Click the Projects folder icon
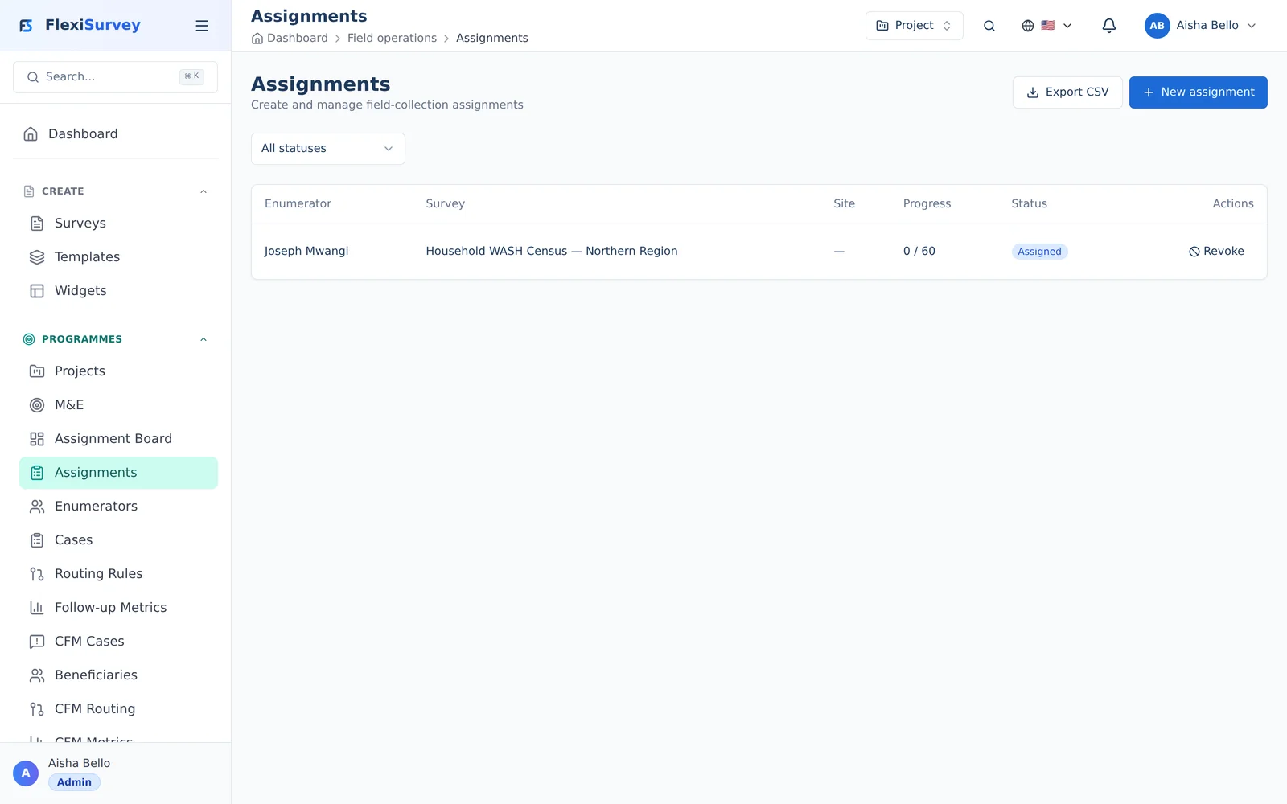1287x804 pixels. pyautogui.click(x=37, y=371)
